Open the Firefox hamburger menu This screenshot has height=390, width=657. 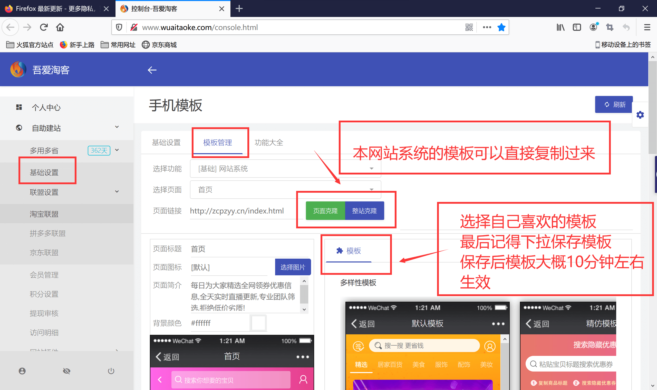647,27
